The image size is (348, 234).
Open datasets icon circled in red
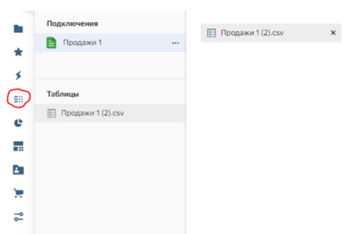click(x=18, y=99)
